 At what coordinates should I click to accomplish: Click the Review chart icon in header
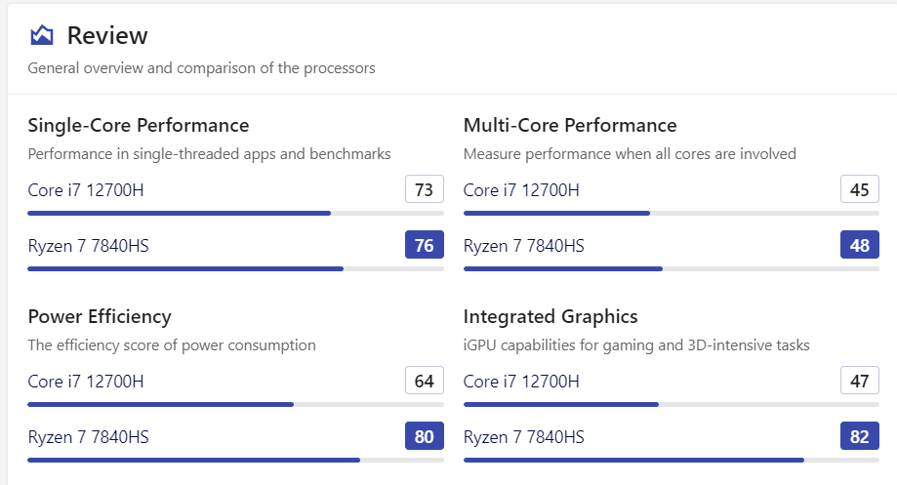click(x=41, y=36)
